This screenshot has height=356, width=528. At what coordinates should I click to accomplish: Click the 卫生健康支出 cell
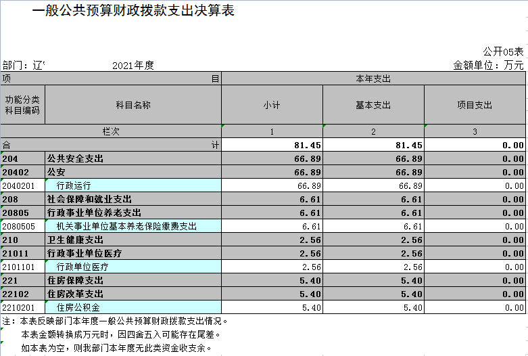[x=133, y=240]
